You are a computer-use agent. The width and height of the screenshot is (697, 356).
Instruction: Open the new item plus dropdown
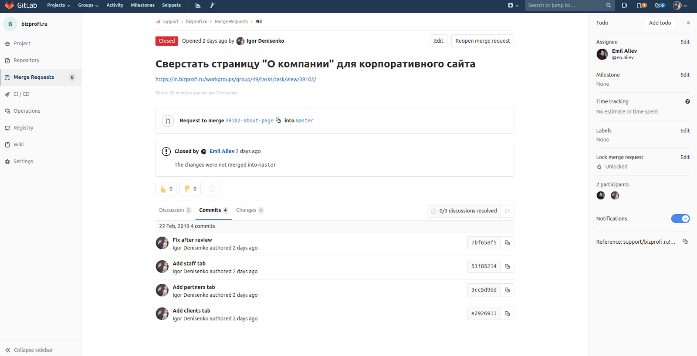pyautogui.click(x=513, y=5)
